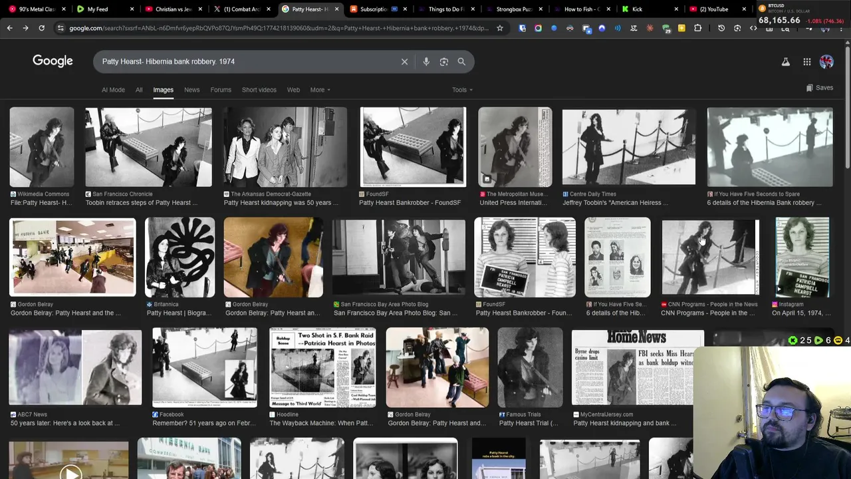Open the Famous Trials image result
Image resolution: width=851 pixels, height=479 pixels.
coord(530,367)
